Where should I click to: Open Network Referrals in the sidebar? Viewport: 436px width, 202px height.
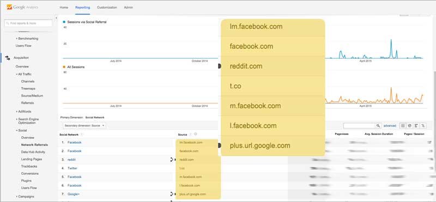click(34, 145)
